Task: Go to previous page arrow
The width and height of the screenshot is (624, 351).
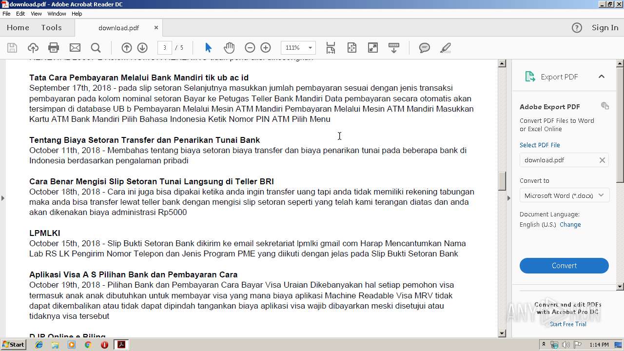Action: pos(127,48)
